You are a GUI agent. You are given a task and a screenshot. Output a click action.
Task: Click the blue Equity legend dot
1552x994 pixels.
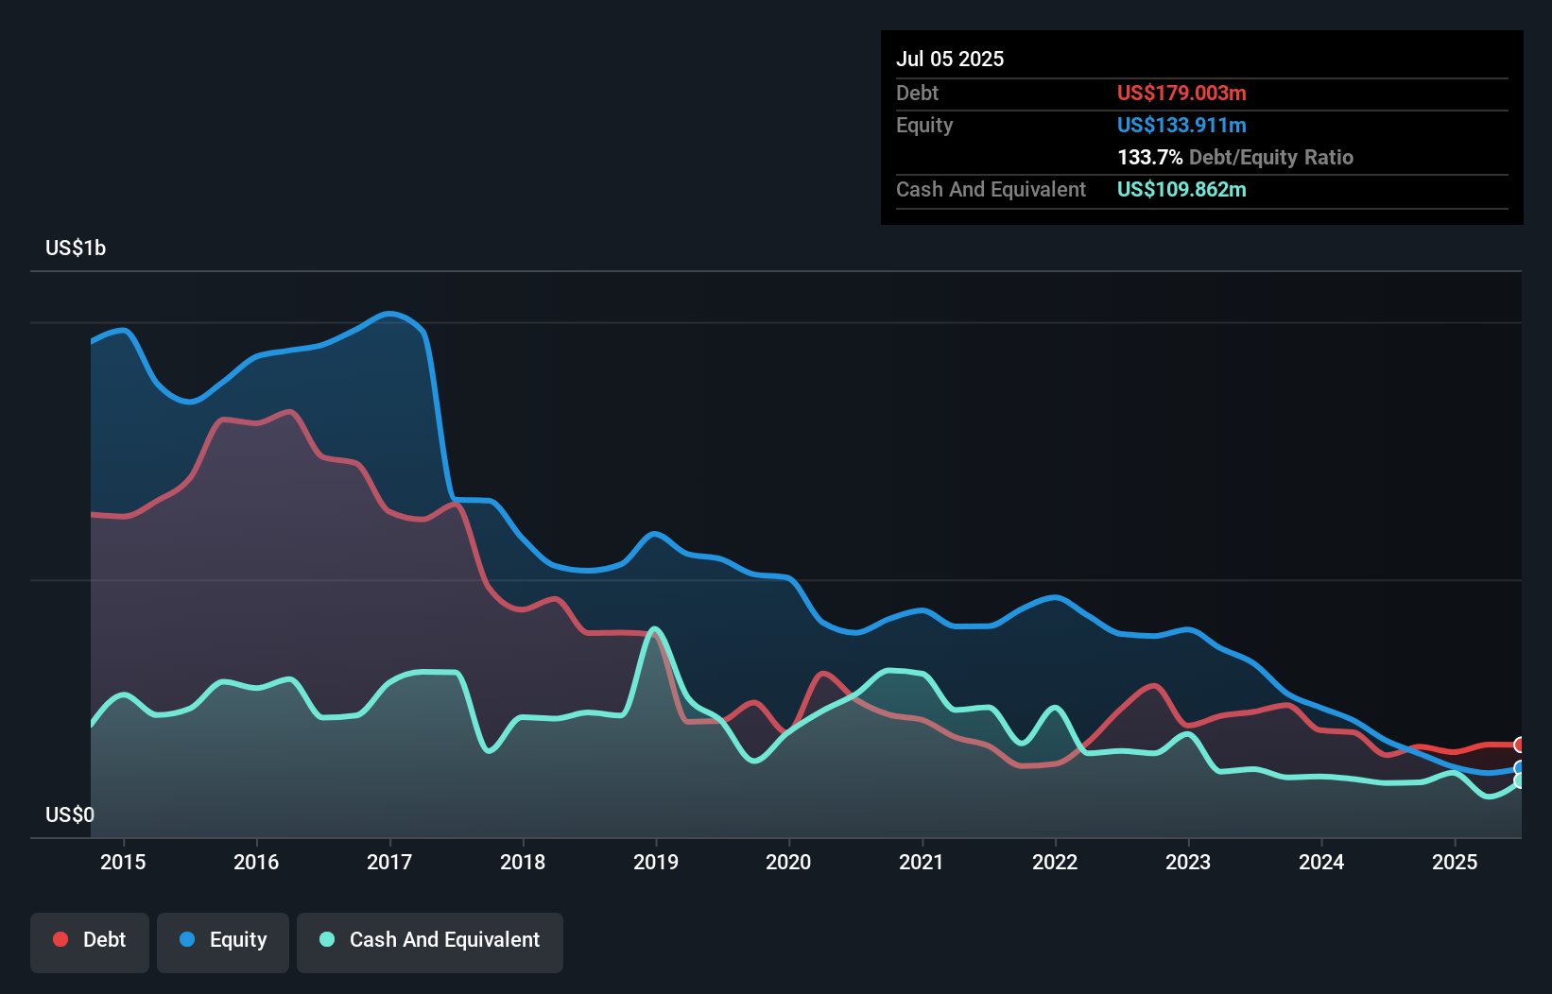pyautogui.click(x=186, y=939)
